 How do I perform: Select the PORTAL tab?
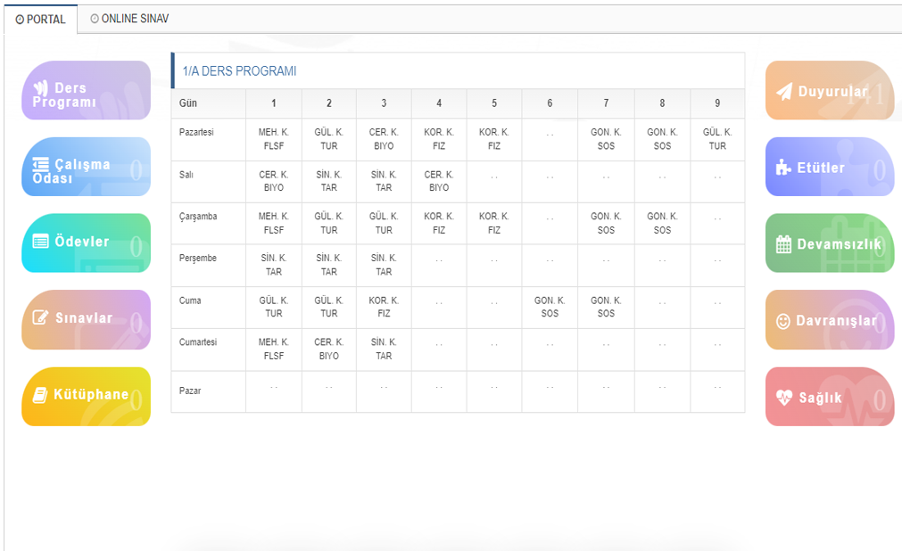click(x=40, y=19)
